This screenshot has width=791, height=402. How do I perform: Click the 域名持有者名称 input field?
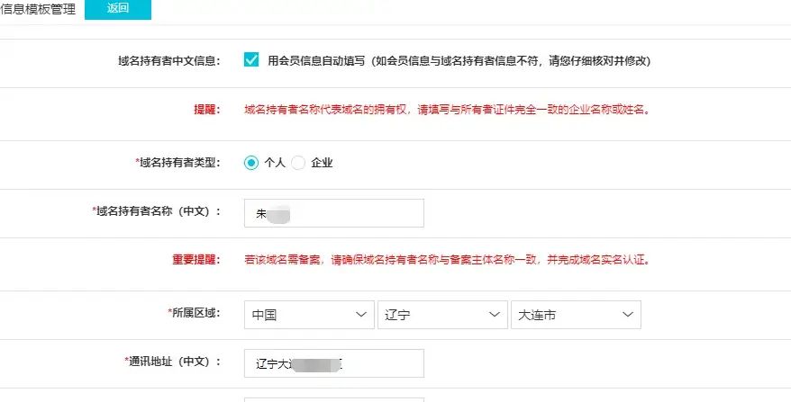coord(333,213)
